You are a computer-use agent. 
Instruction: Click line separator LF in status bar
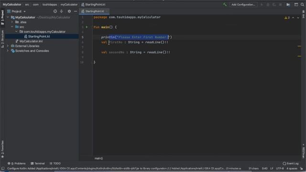pyautogui.click(x=272, y=169)
